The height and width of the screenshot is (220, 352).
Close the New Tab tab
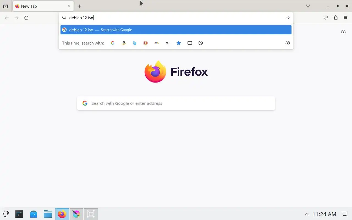coord(69,6)
